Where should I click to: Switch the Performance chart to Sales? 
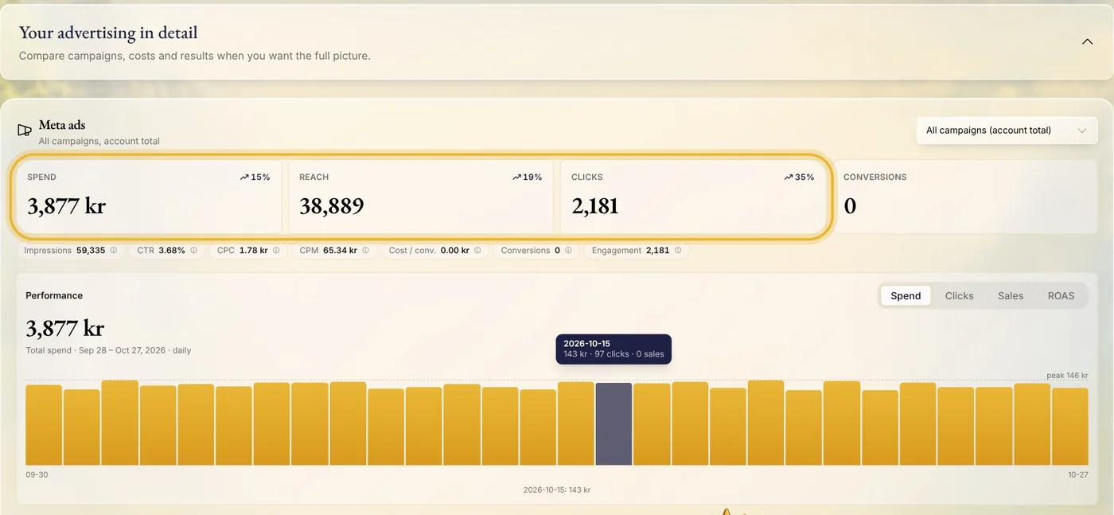[x=1011, y=295]
